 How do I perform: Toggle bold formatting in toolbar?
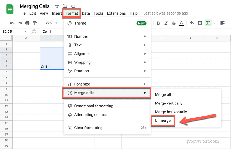158,23
